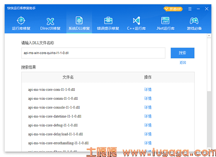View 详情 for api-ms-win-core-console-l1-1-0.dll

[148, 107]
